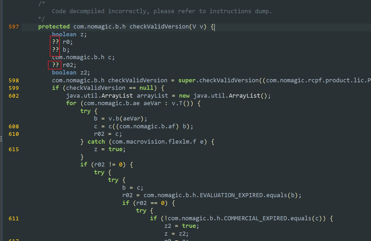Viewport: 371px width, 241px height.
Task: Click line number 615 in the gutter
Action: pos(13,149)
